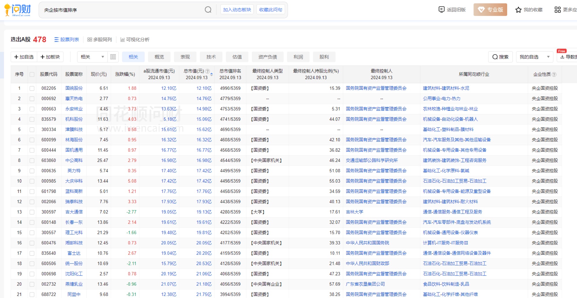Select the 技术 tab
Viewport: 577px width, 298px height.
pos(211,57)
